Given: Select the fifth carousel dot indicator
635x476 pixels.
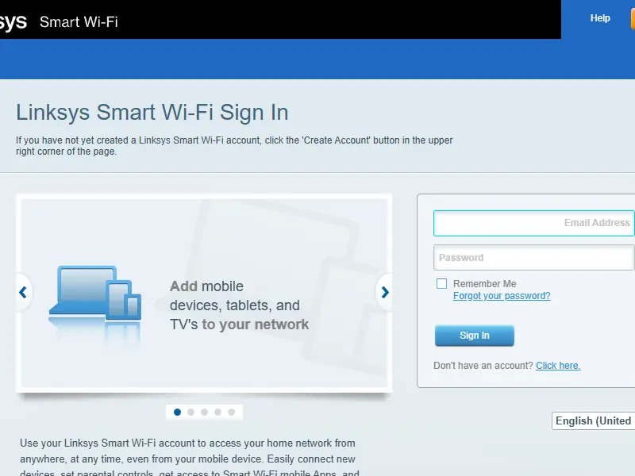Looking at the screenshot, I should (x=231, y=412).
